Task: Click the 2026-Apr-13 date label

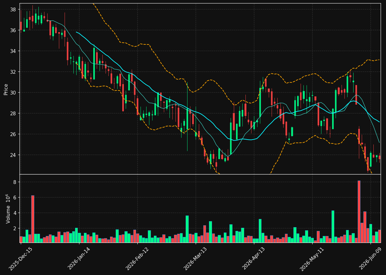Action: tap(254, 259)
